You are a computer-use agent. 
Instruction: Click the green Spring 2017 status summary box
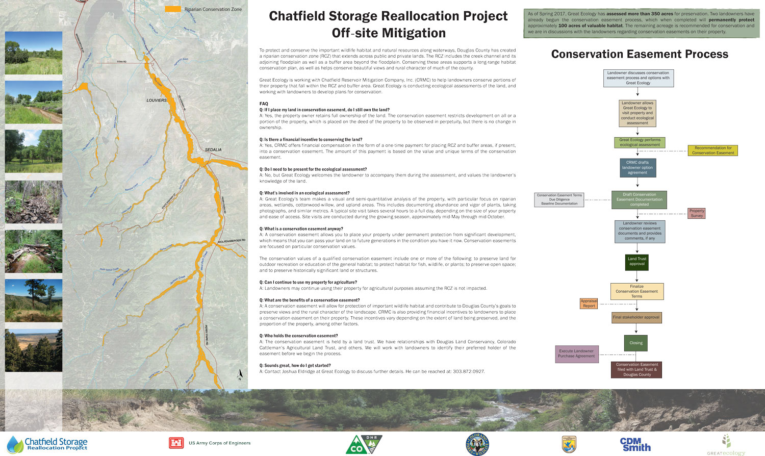pyautogui.click(x=641, y=23)
